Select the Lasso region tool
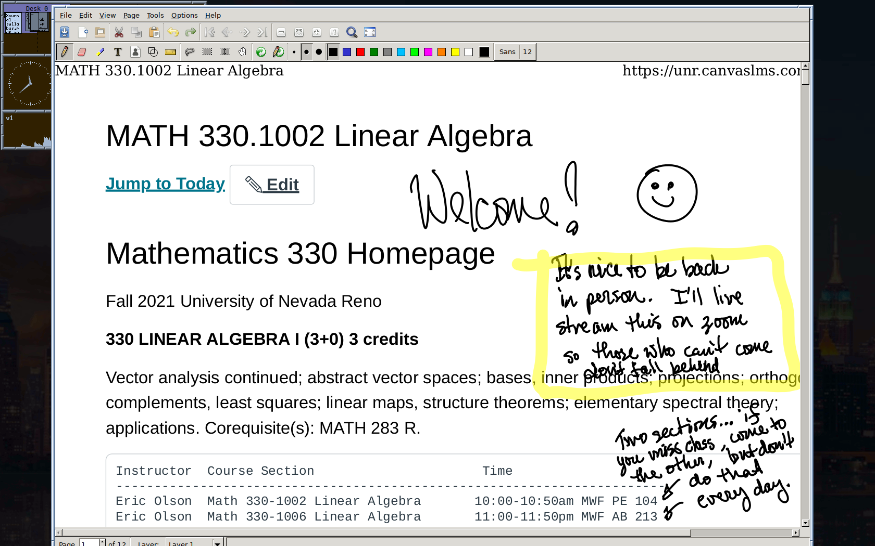This screenshot has width=875, height=546. (x=190, y=52)
